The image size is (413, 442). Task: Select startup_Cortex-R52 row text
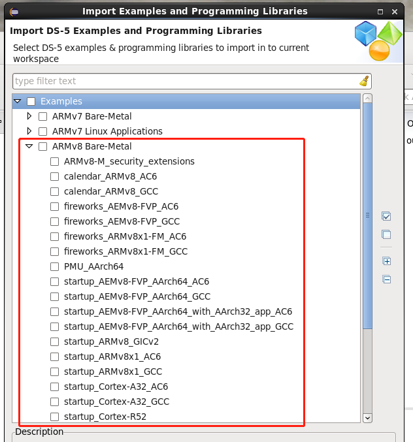[105, 417]
